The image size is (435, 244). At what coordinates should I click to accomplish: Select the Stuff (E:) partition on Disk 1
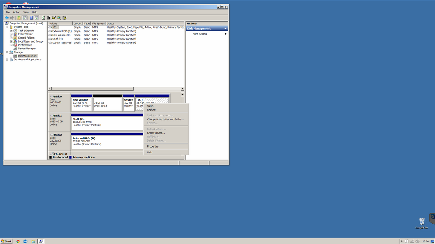pos(107,122)
